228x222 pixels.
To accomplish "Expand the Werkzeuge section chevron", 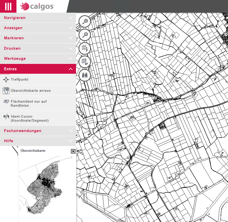I will 71,59.
